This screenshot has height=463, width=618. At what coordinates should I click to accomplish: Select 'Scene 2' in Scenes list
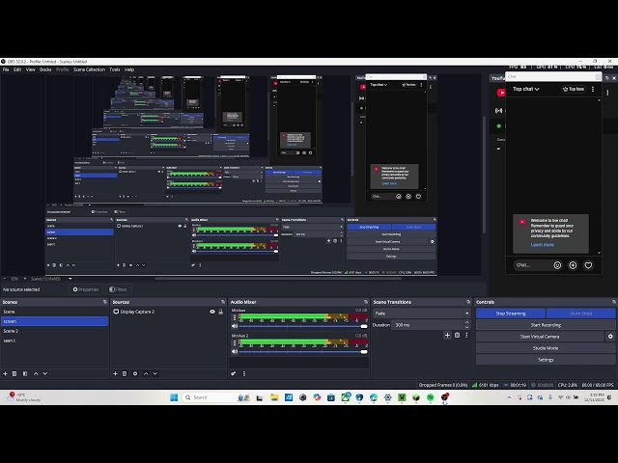tap(54, 331)
